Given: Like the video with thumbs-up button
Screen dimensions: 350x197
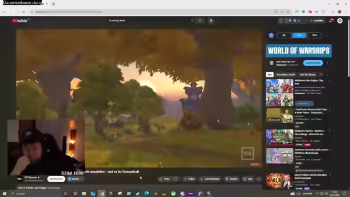Looking at the screenshot, I should pos(164,179).
